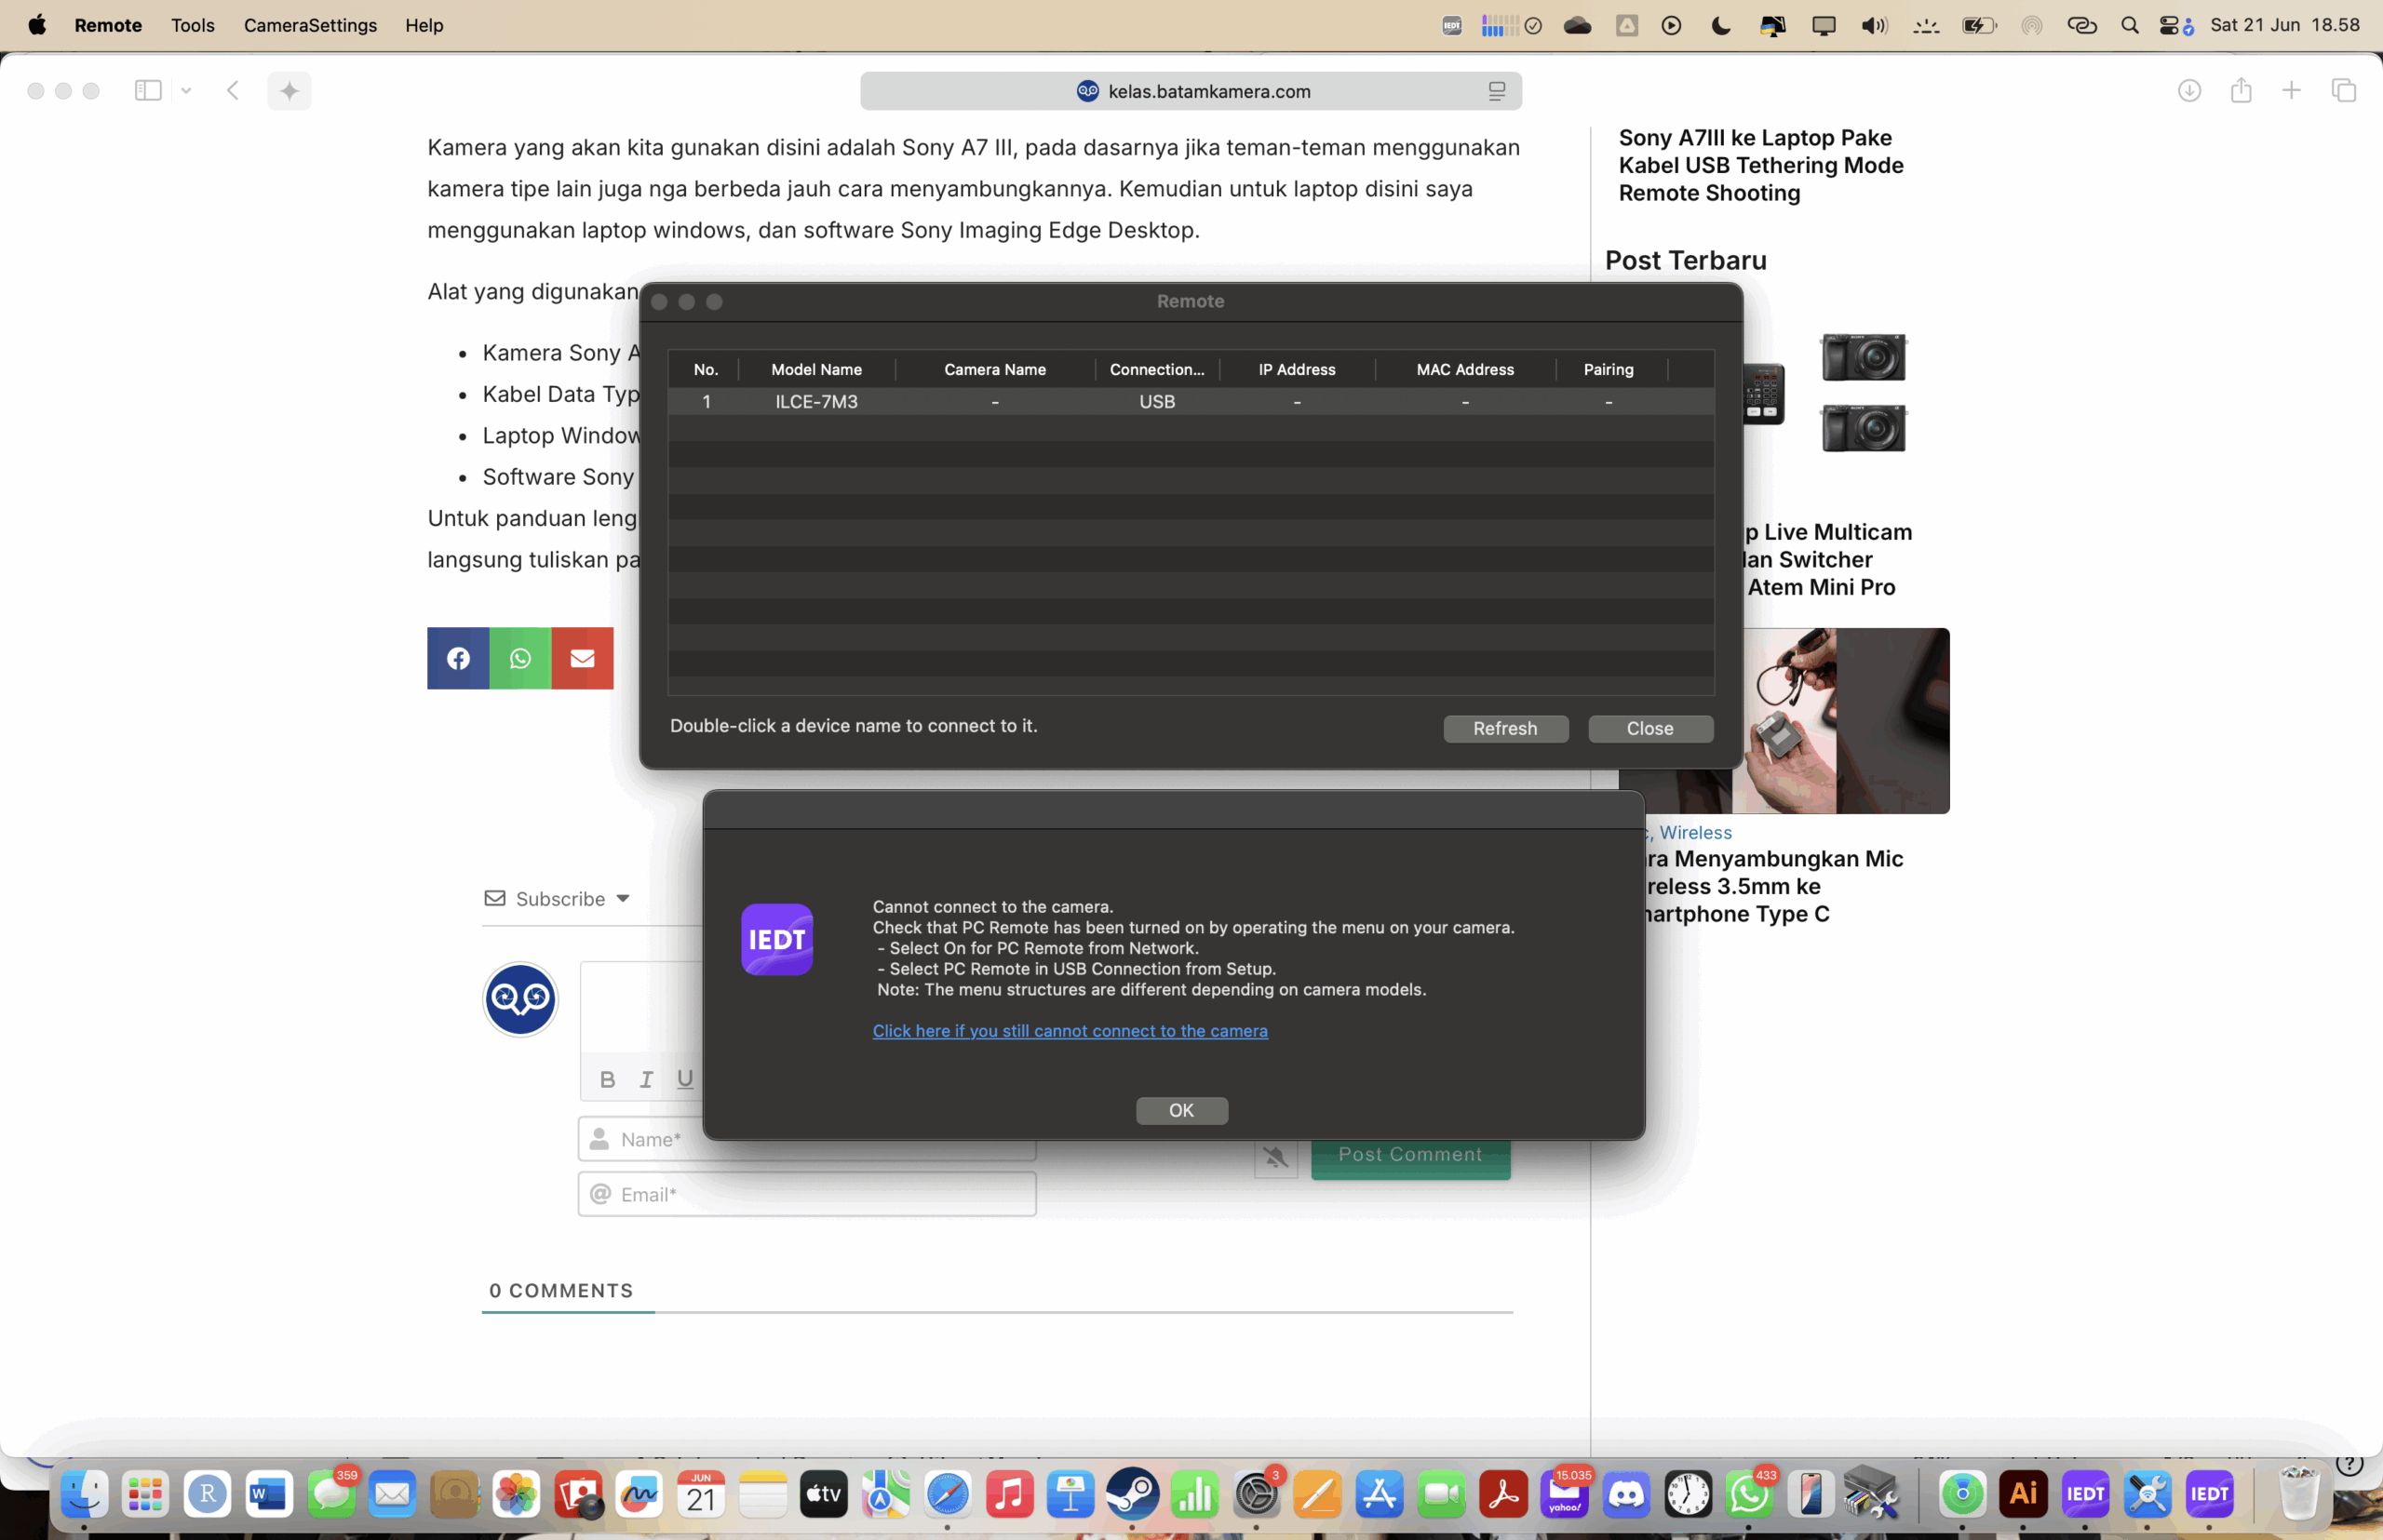Open the Tools menu
The height and width of the screenshot is (1540, 2383).
click(x=192, y=25)
